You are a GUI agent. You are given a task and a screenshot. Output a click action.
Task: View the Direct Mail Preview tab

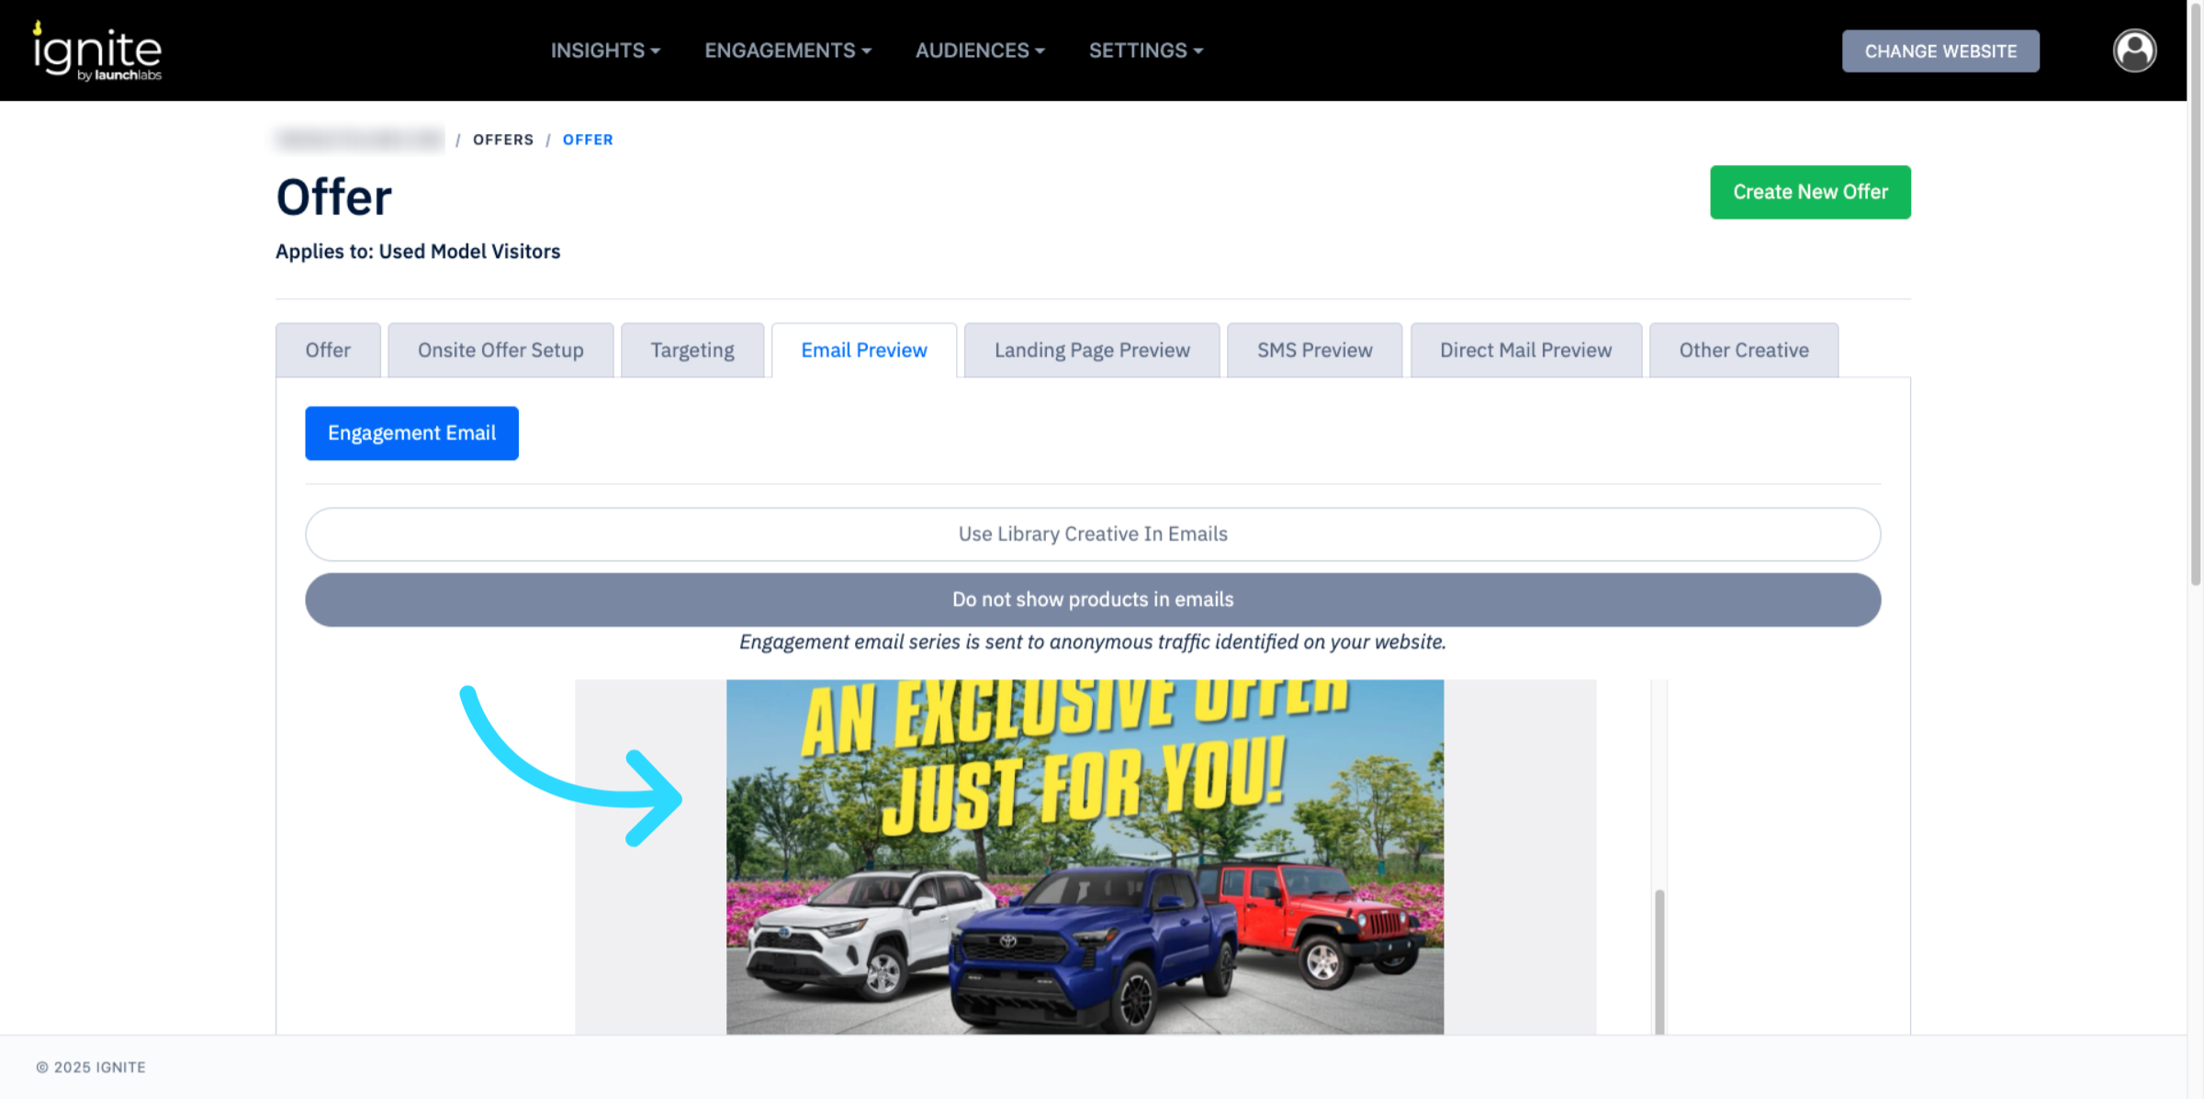pos(1524,350)
